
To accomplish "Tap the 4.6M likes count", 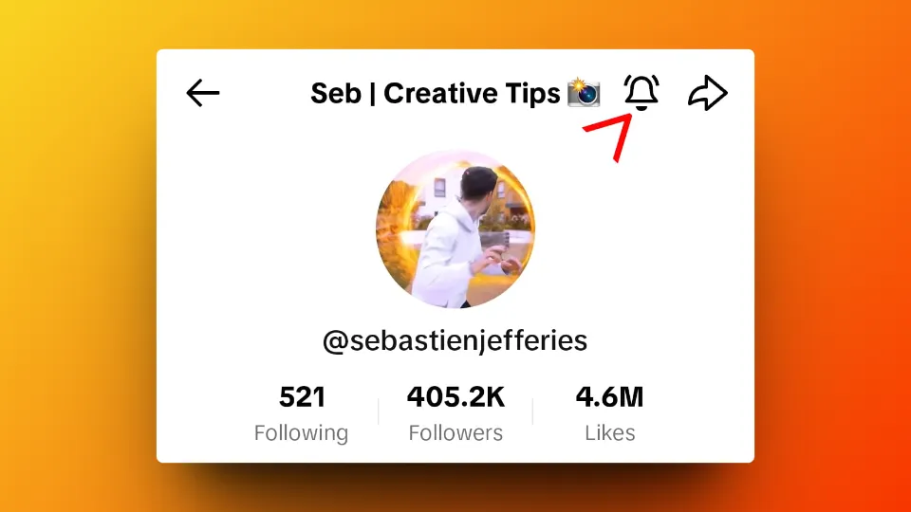I will click(609, 397).
